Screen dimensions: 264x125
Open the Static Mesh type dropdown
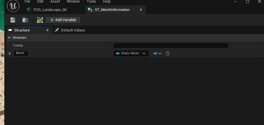pyautogui.click(x=131, y=53)
